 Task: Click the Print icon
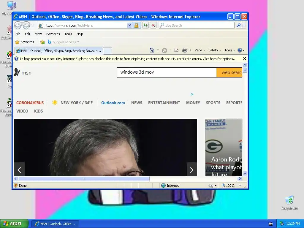185,50
